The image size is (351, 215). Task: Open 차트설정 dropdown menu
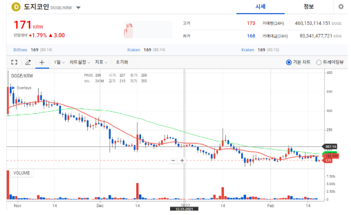(x=79, y=62)
